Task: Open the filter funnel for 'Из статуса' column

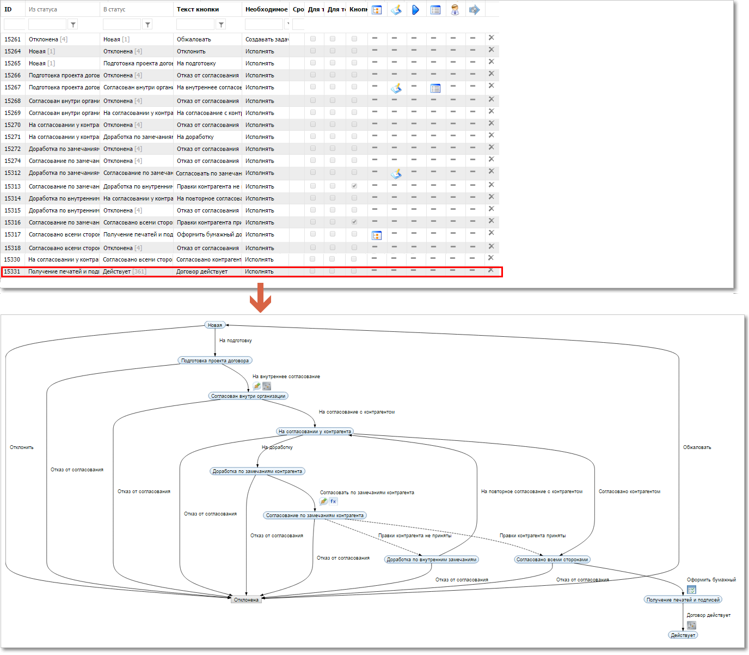Action: (x=73, y=25)
